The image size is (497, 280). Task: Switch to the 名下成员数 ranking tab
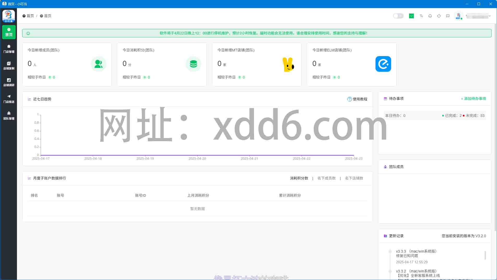(326, 178)
